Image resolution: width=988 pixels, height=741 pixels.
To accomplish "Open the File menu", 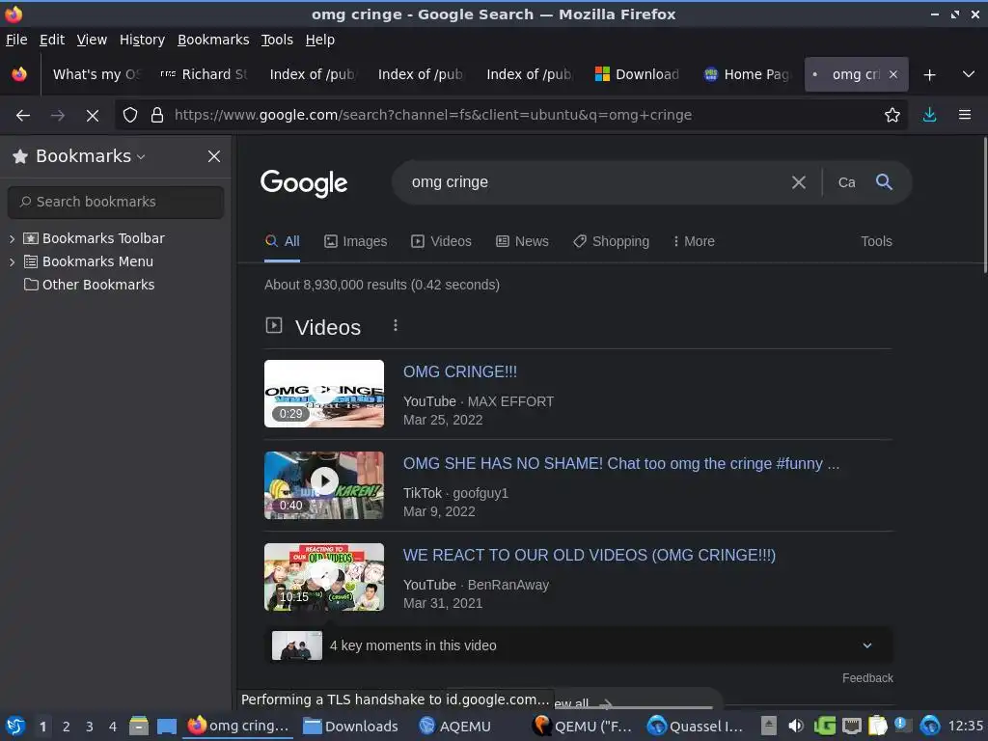I will pyautogui.click(x=16, y=40).
